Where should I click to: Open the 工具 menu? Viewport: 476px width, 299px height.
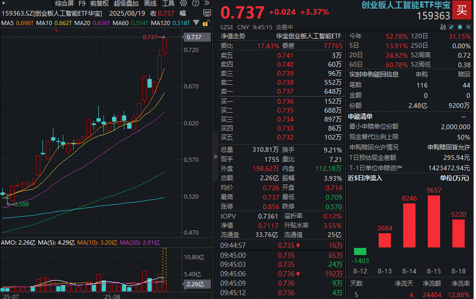[x=167, y=4]
